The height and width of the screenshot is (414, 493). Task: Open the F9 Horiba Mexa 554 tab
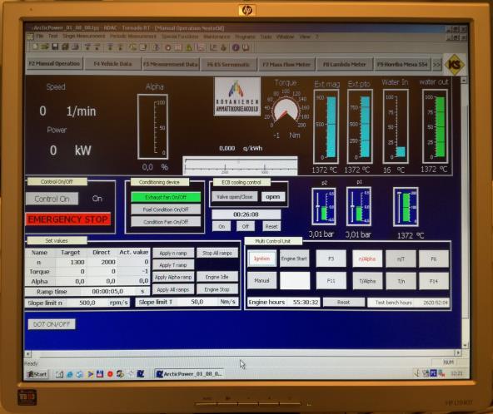(x=402, y=64)
